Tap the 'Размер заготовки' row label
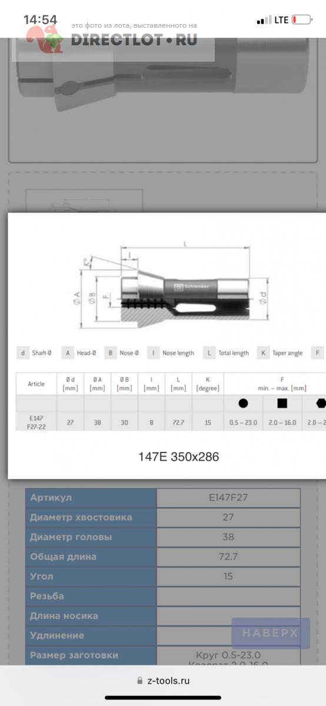 coord(91,655)
